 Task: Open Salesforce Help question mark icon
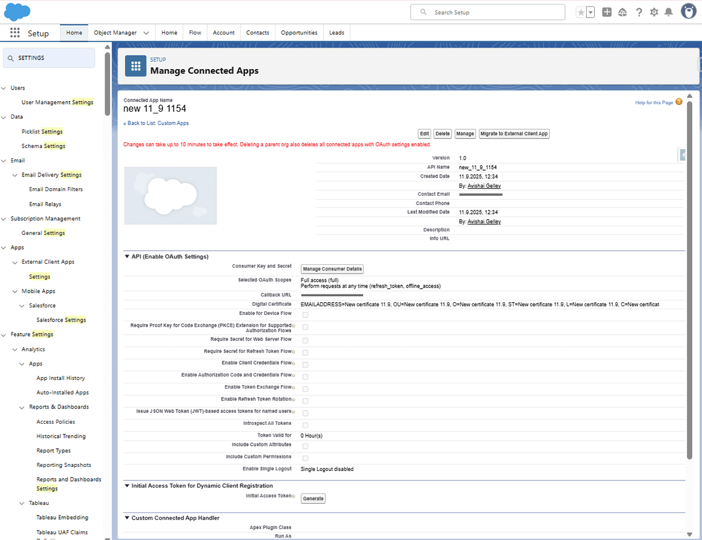(x=639, y=12)
